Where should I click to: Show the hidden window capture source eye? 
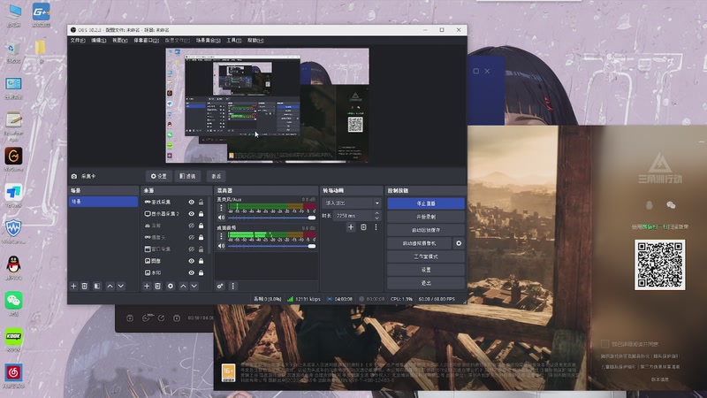192,249
